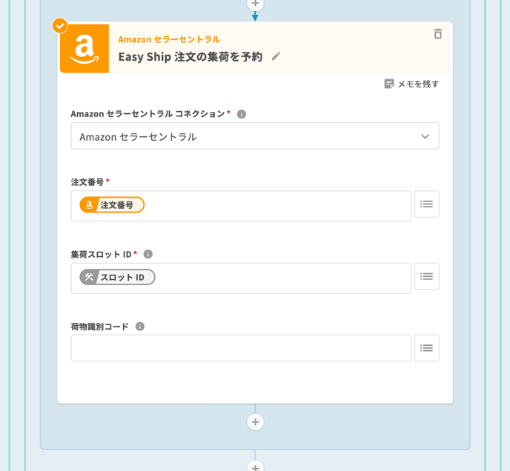The image size is (510, 471).
Task: Select the スロット ID data pill
Action: tap(117, 278)
